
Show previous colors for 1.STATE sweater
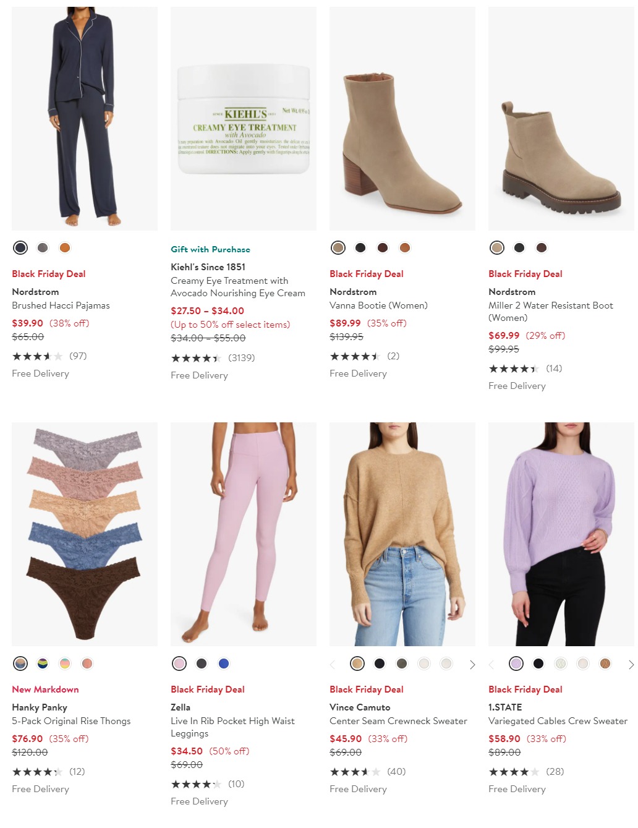coord(492,665)
